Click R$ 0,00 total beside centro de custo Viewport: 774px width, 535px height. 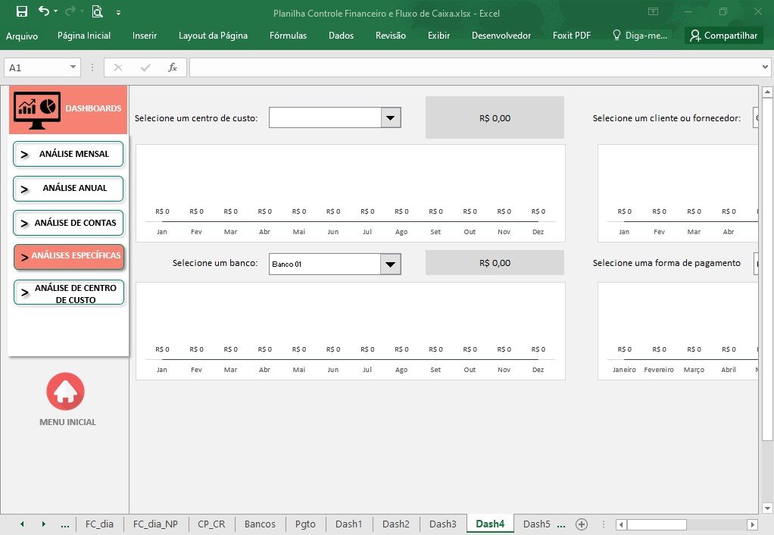495,118
